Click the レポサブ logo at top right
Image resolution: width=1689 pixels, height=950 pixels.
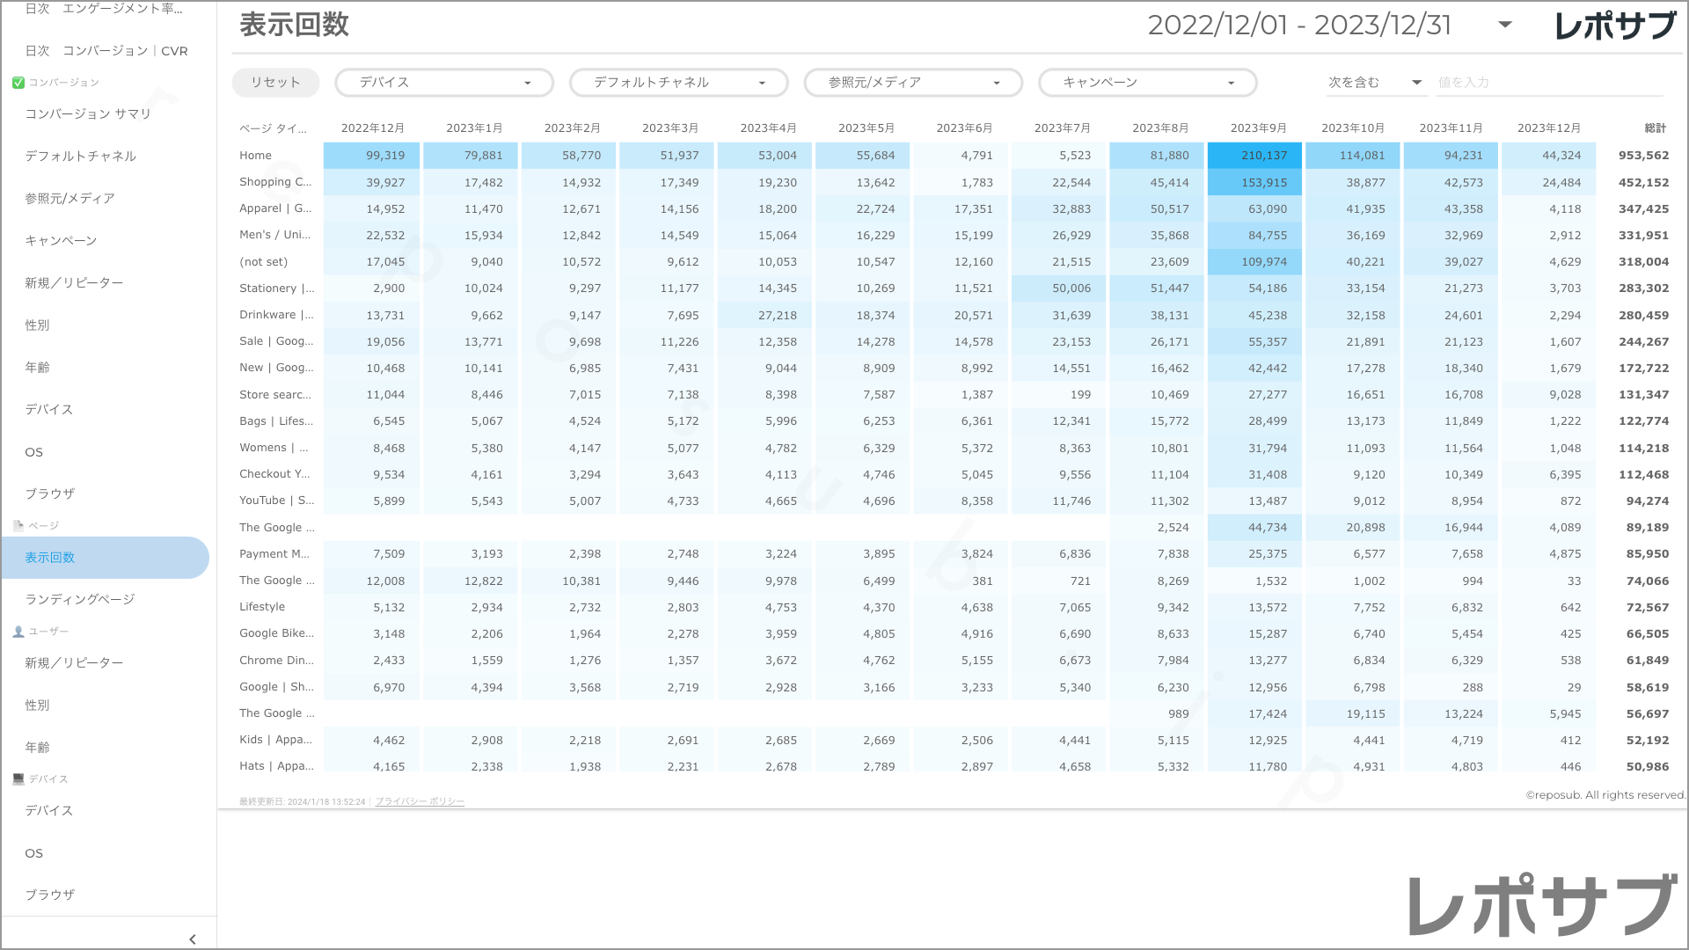point(1615,26)
